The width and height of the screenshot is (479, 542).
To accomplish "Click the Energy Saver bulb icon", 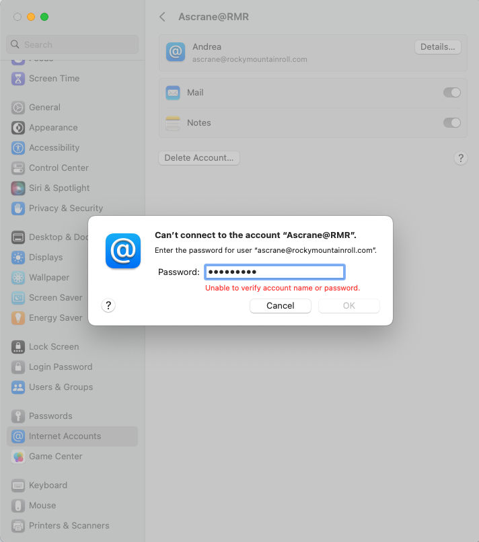I will point(18,318).
